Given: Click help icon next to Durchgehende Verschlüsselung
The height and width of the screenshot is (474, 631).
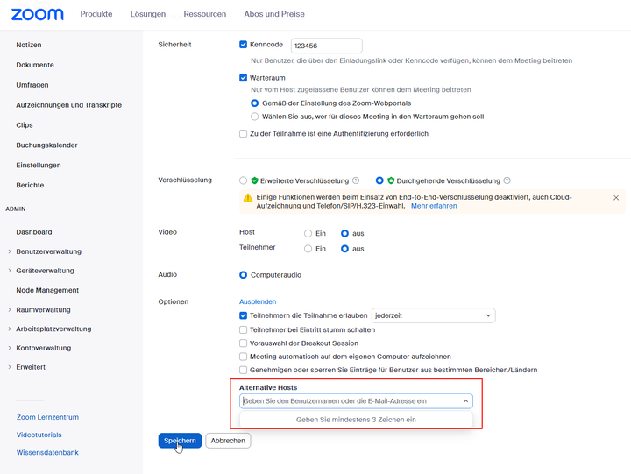Looking at the screenshot, I should pos(507,180).
